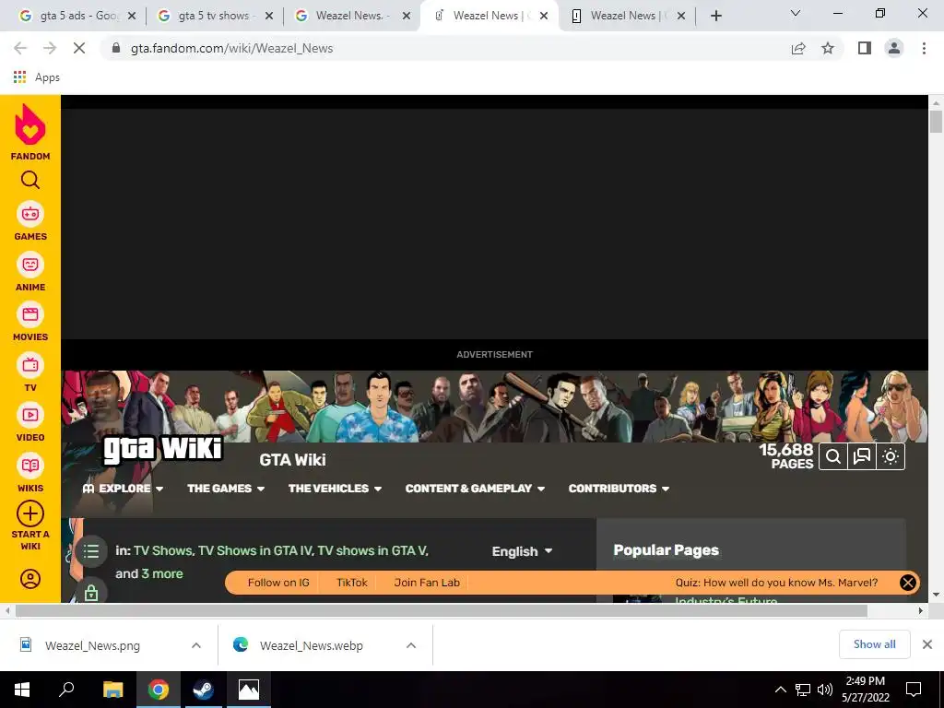944x708 pixels.
Task: Expand The Games menu
Action: pyautogui.click(x=226, y=489)
